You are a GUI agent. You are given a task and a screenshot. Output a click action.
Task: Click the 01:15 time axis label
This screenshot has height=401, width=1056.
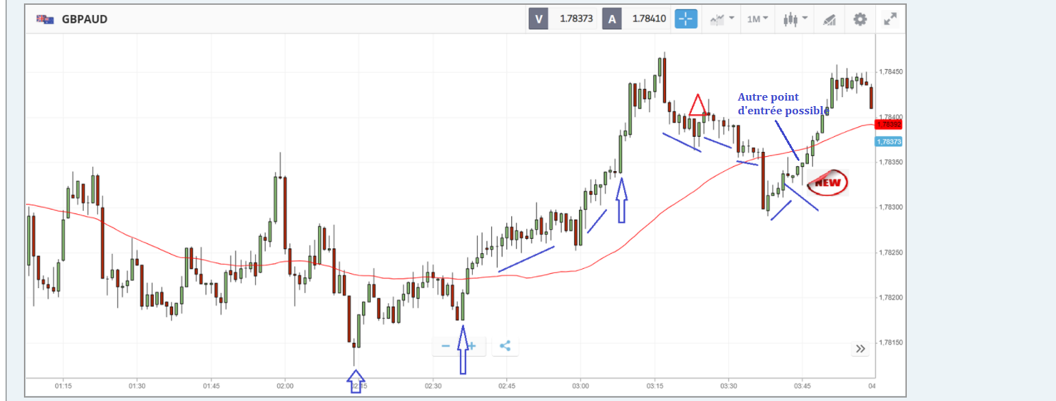[63, 386]
